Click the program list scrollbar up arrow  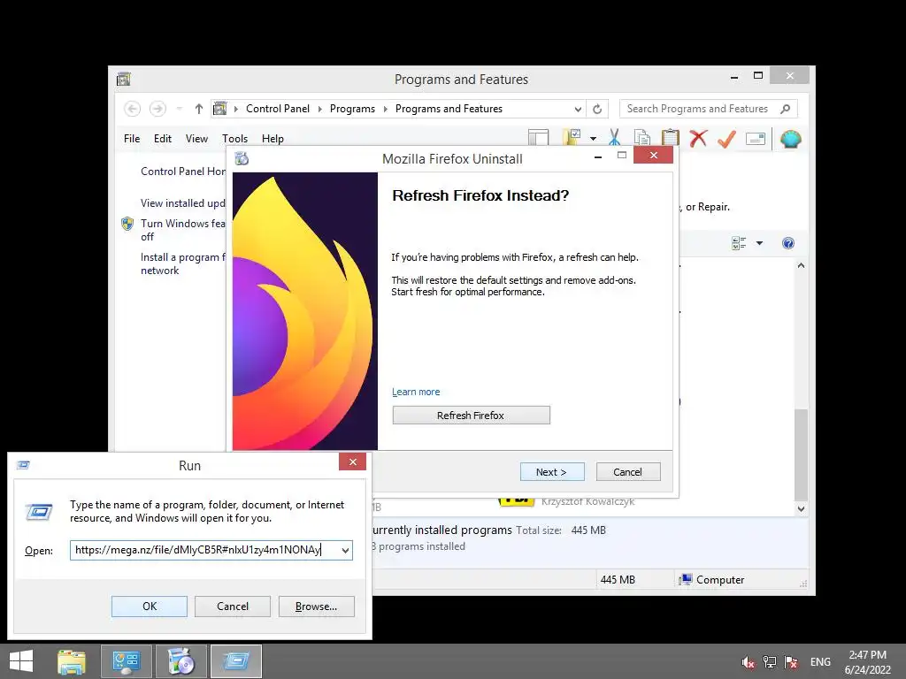[x=801, y=265]
